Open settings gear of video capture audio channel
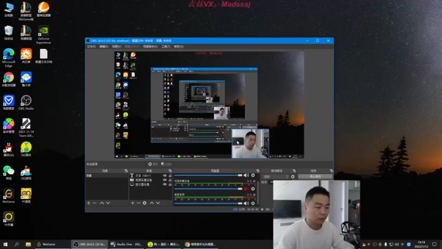442x249 pixels. [x=253, y=189]
